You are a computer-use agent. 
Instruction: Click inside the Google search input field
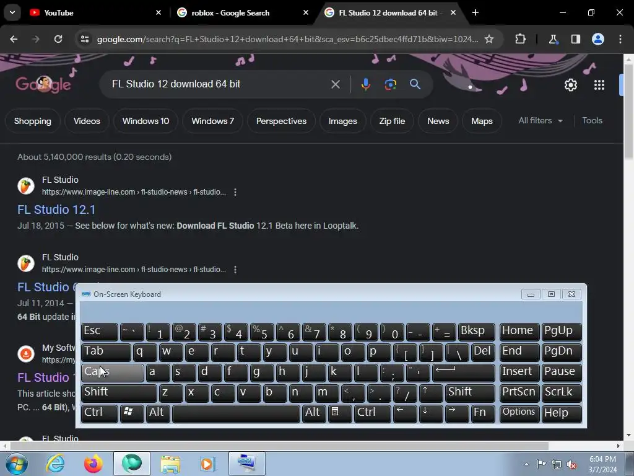point(219,84)
